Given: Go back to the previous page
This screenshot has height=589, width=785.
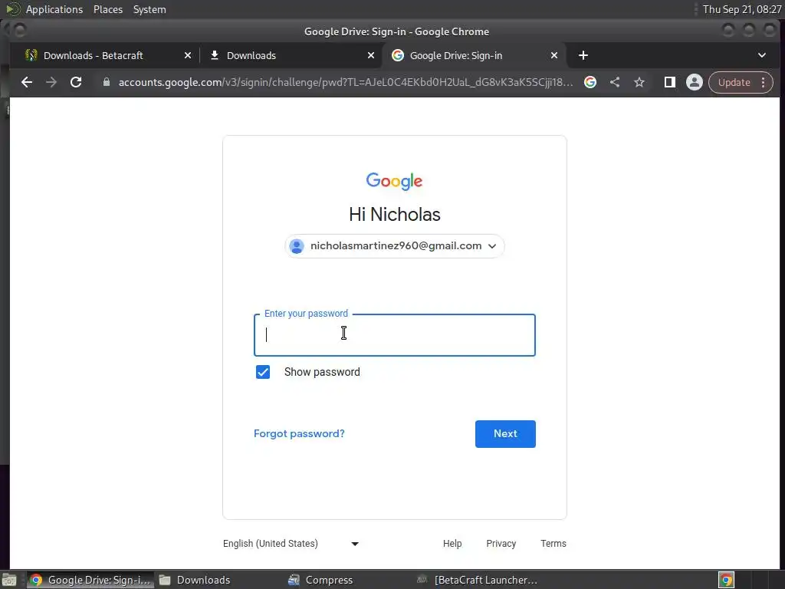Looking at the screenshot, I should (27, 82).
